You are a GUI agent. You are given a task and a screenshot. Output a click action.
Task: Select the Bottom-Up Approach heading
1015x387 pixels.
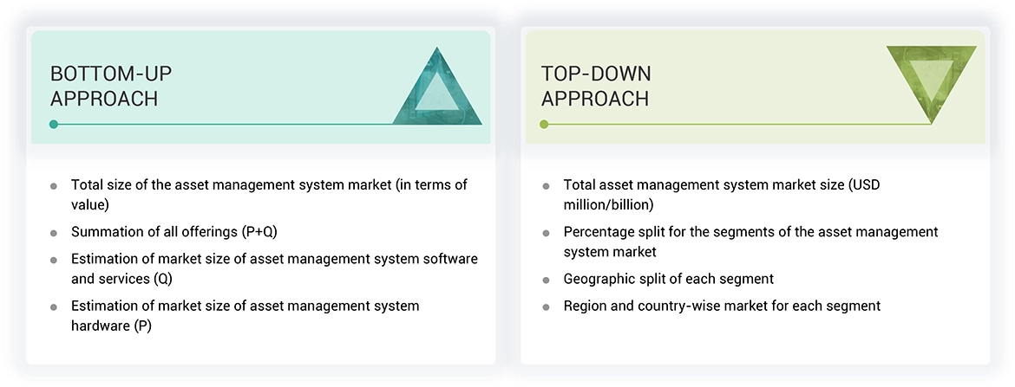pyautogui.click(x=105, y=86)
